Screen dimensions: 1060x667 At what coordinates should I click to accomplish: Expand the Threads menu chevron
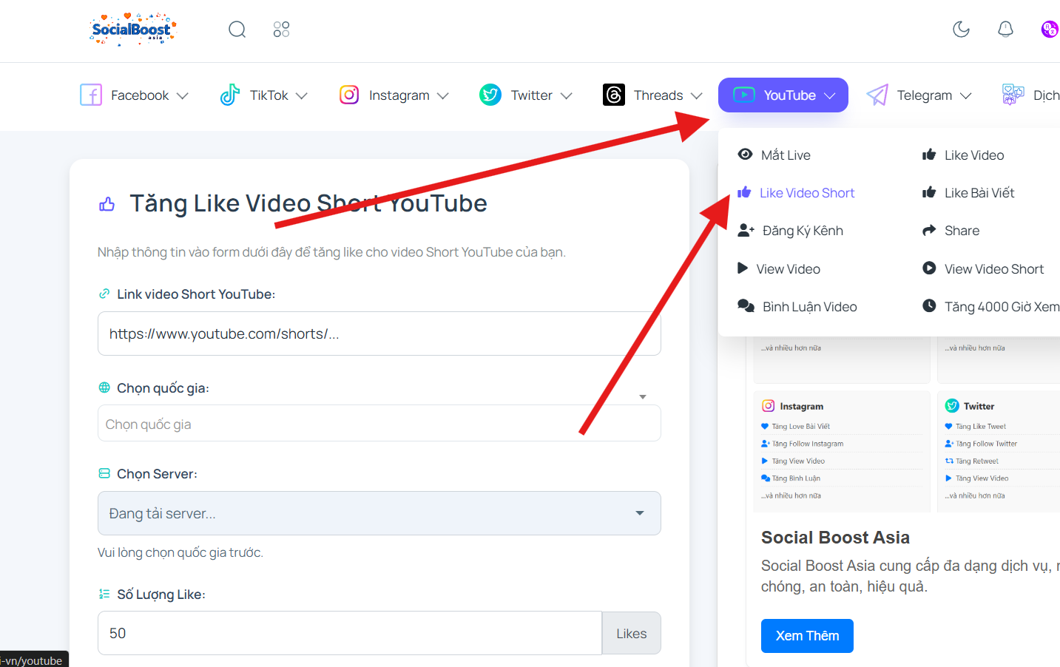click(696, 95)
